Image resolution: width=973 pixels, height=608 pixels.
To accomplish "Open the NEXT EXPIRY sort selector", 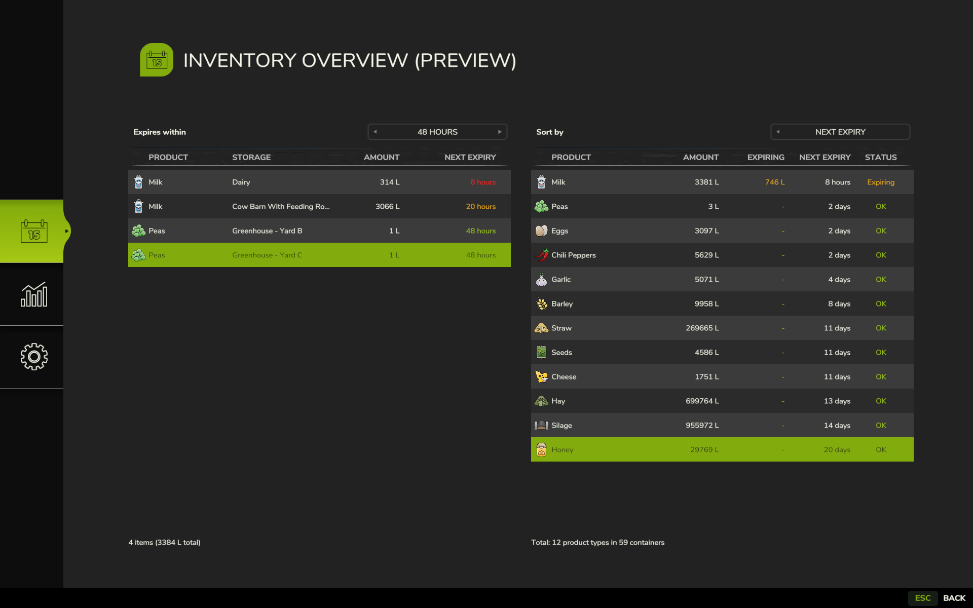I will point(840,132).
